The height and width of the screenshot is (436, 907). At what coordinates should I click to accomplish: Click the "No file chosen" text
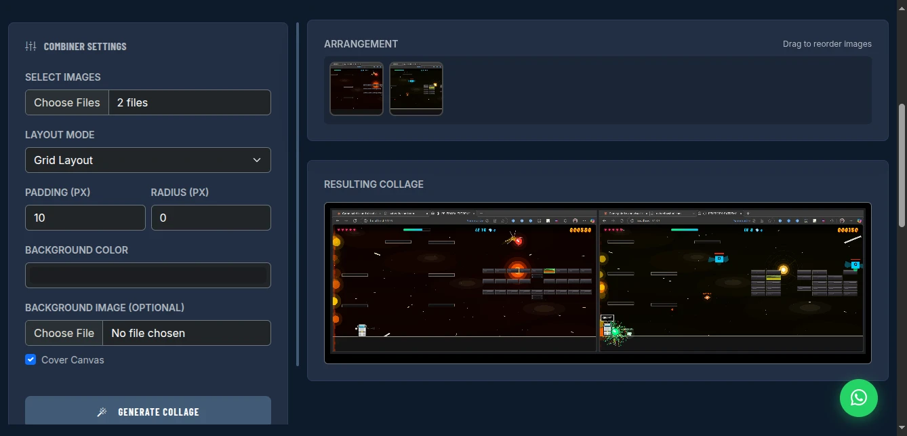[x=148, y=333]
